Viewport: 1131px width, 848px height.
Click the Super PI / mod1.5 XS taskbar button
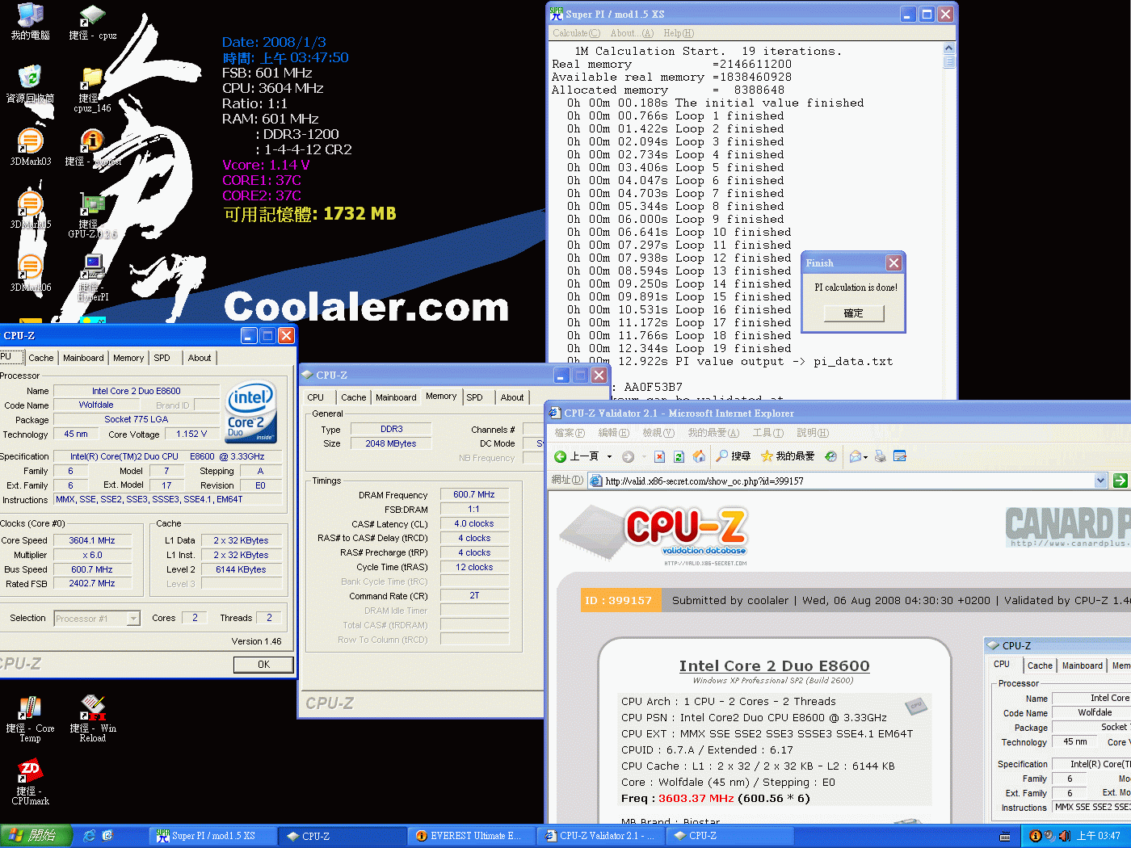(213, 836)
